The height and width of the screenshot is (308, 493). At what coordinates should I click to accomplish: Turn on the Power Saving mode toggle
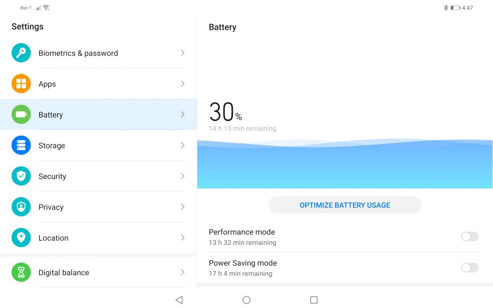pos(470,268)
